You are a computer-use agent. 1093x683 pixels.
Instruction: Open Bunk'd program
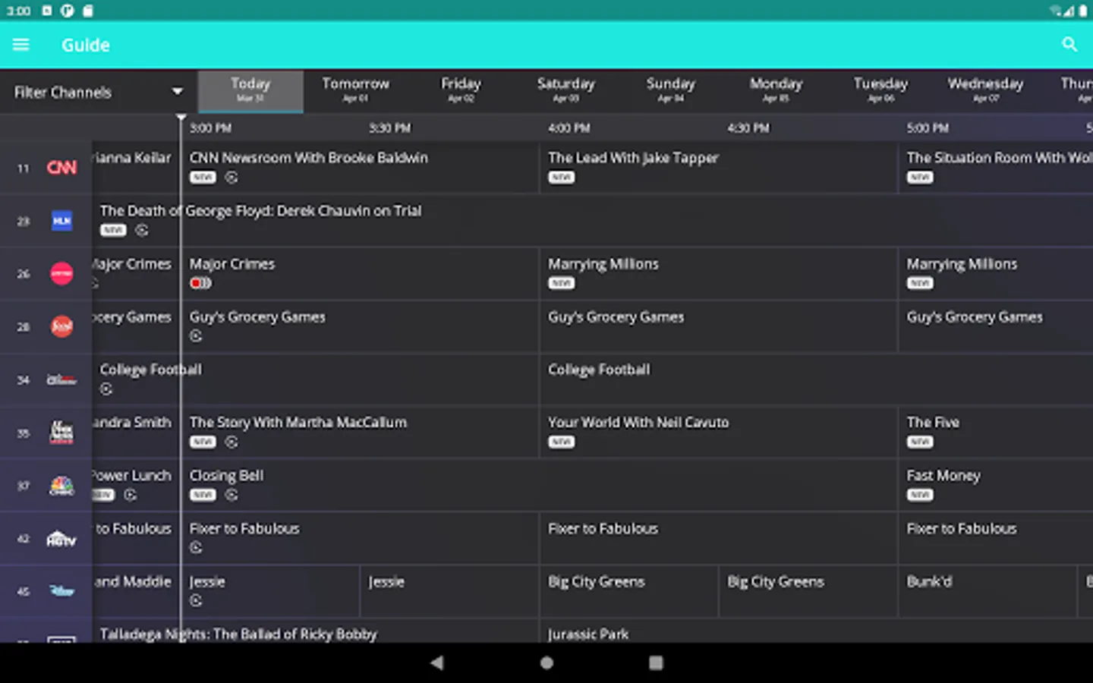click(x=987, y=590)
